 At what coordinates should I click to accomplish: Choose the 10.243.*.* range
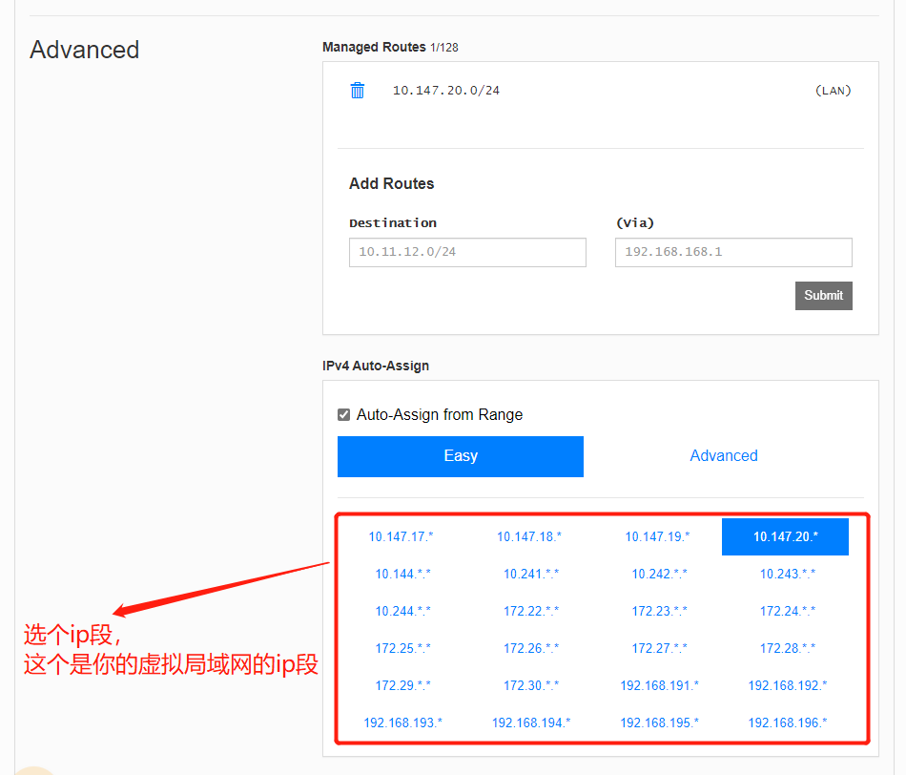coord(788,574)
